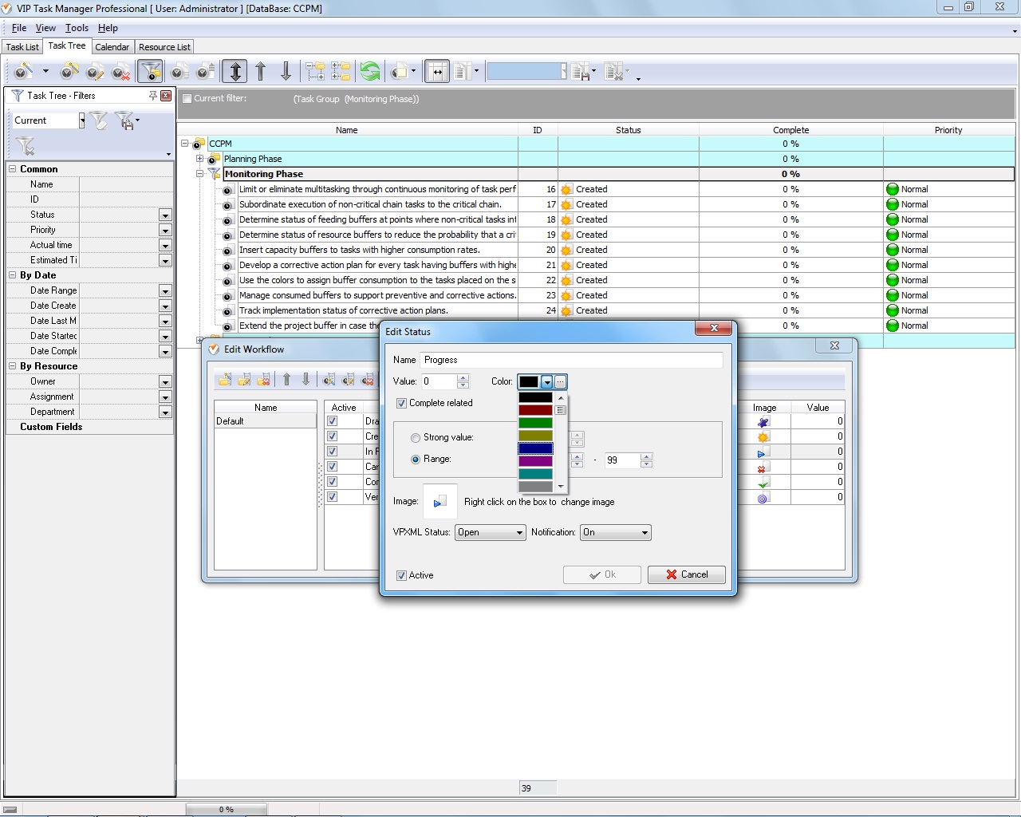
Task: Click the expand/collapse all double-arrow icon
Action: tap(235, 72)
